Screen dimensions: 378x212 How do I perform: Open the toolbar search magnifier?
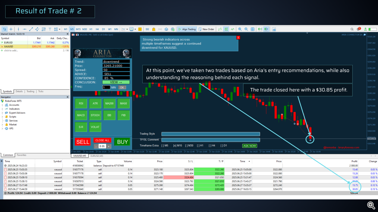352,29
